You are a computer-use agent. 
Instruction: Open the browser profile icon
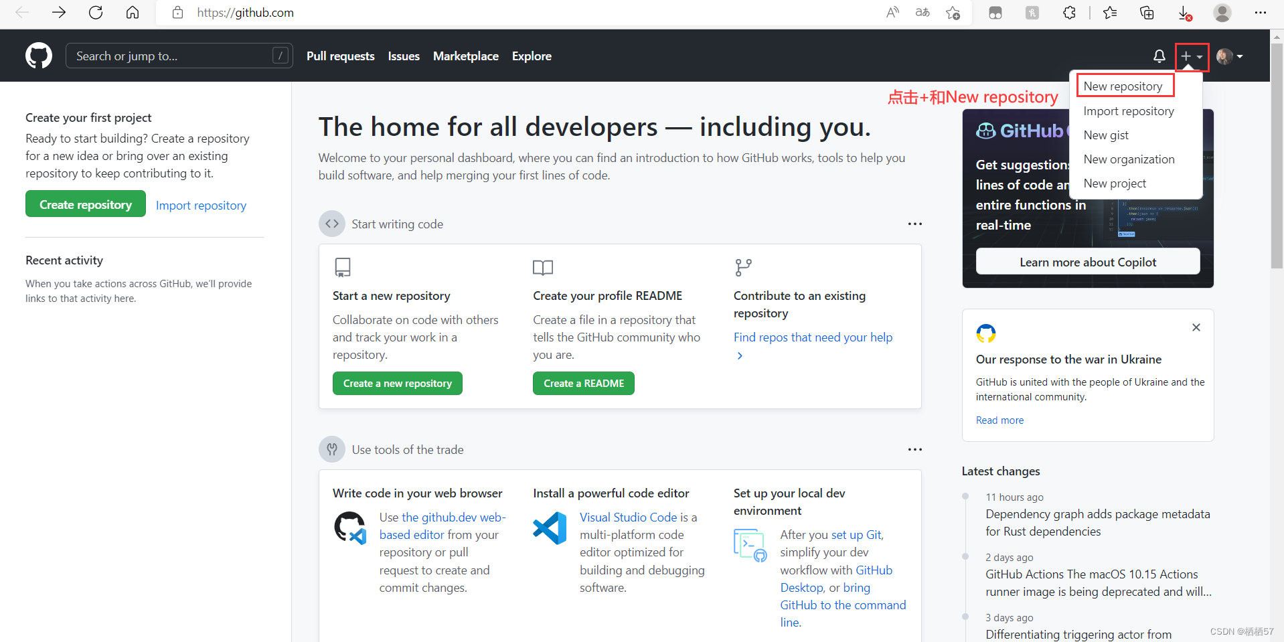tap(1222, 12)
